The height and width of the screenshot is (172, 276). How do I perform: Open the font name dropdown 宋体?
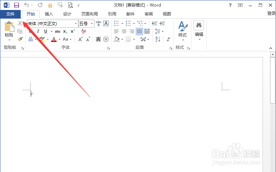coord(76,23)
